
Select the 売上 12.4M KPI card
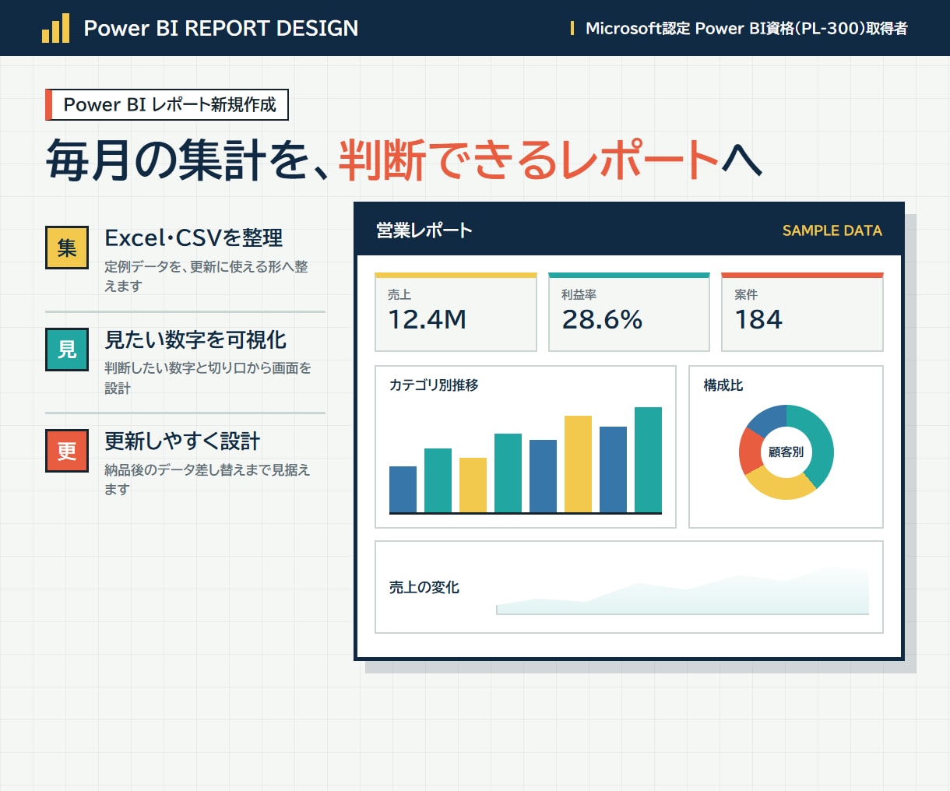(x=456, y=312)
